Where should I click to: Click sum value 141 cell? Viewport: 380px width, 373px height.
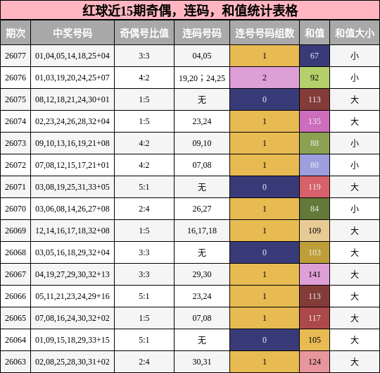pos(315,274)
